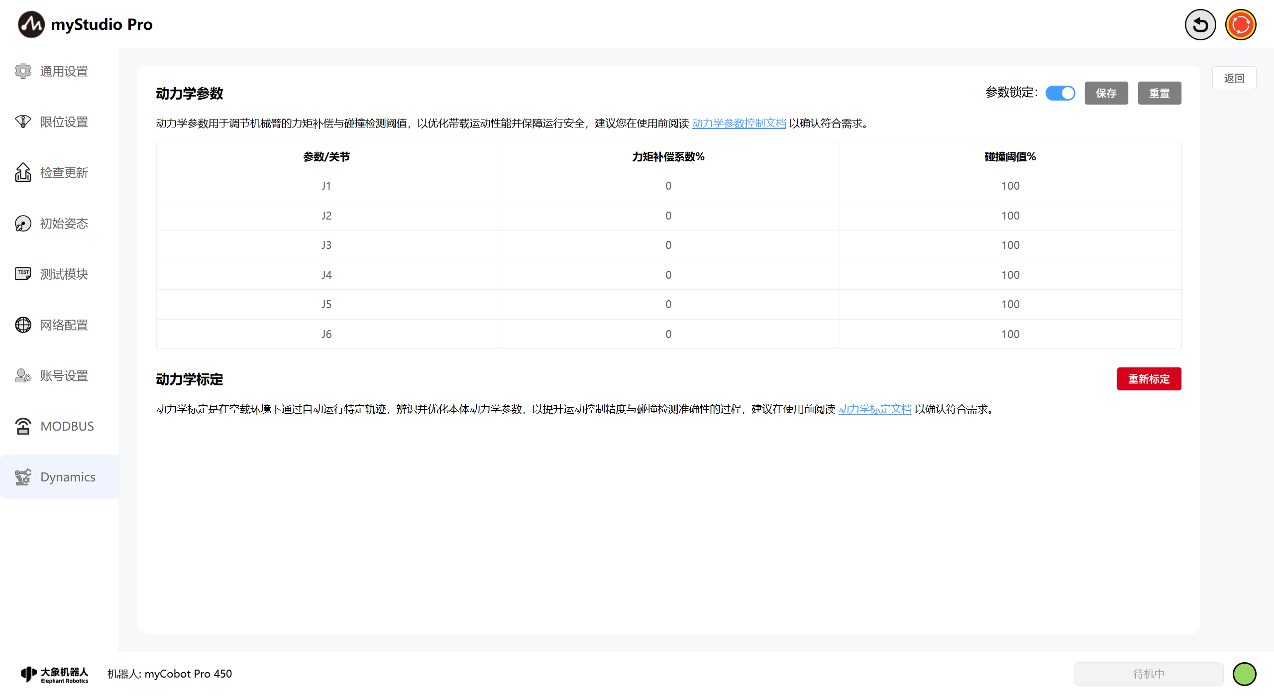The width and height of the screenshot is (1274, 696).
Task: Click the 初始姿态 pose icon
Action: [x=23, y=224]
